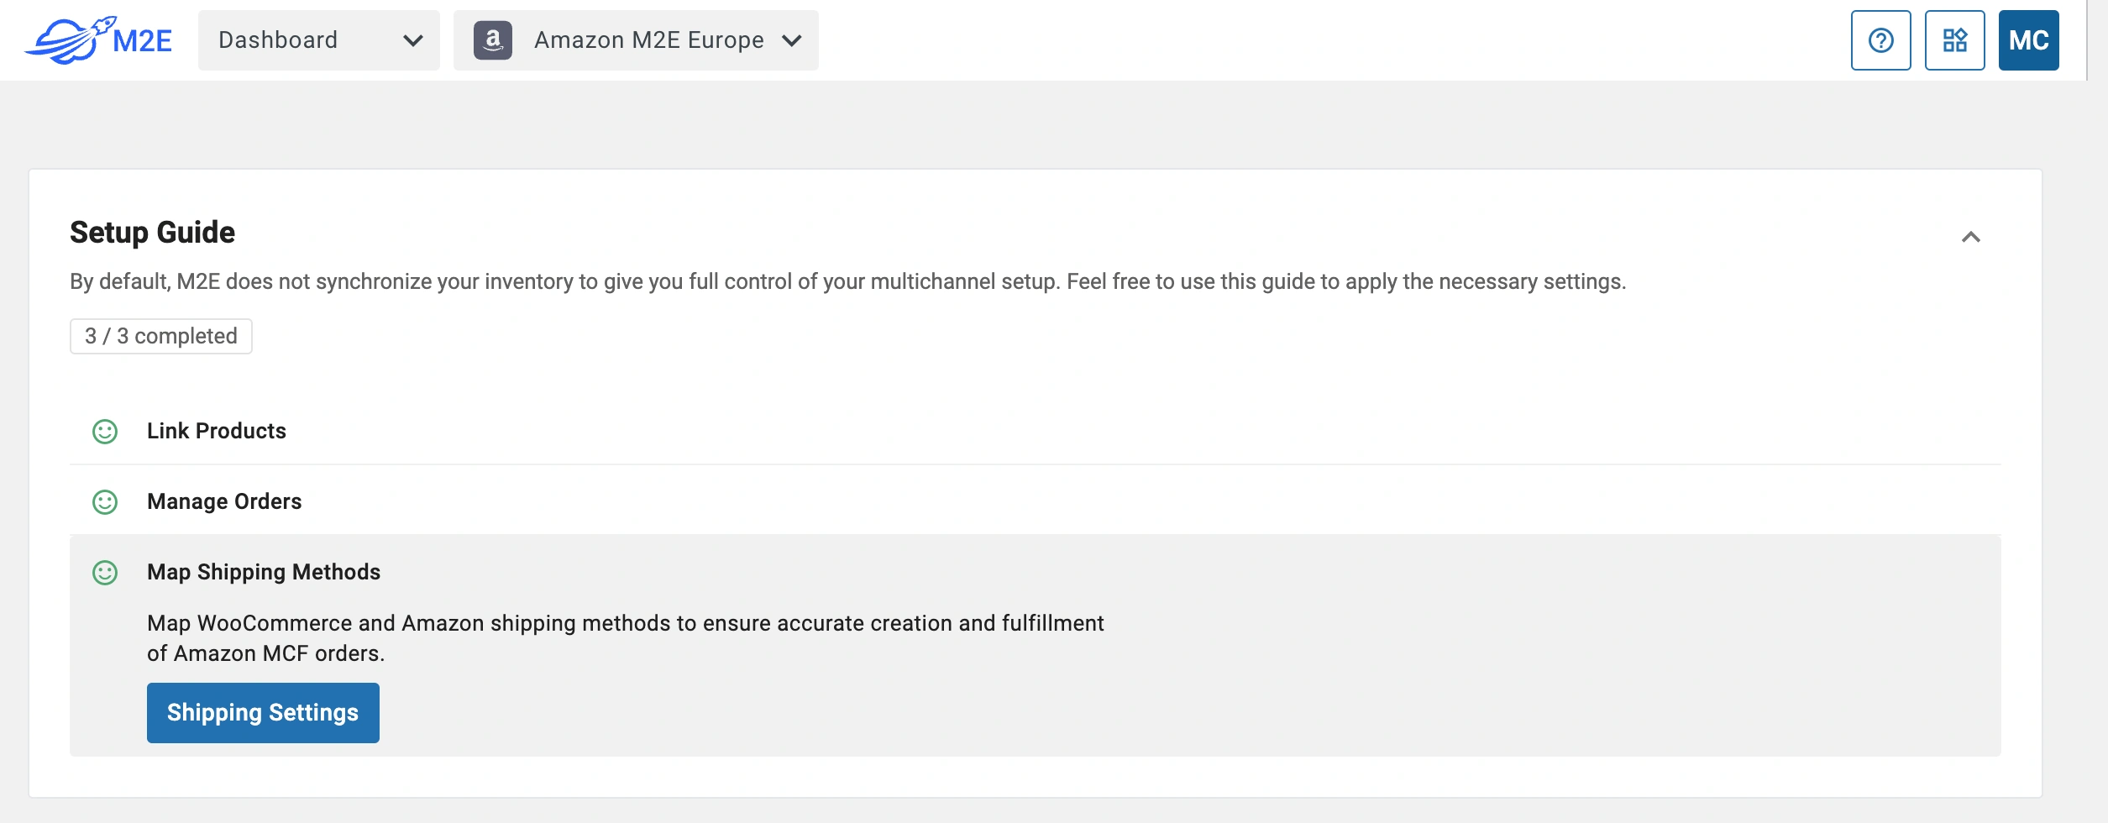Screen dimensions: 2108x823
Task: Click the Setup Guide heading
Action: click(153, 232)
